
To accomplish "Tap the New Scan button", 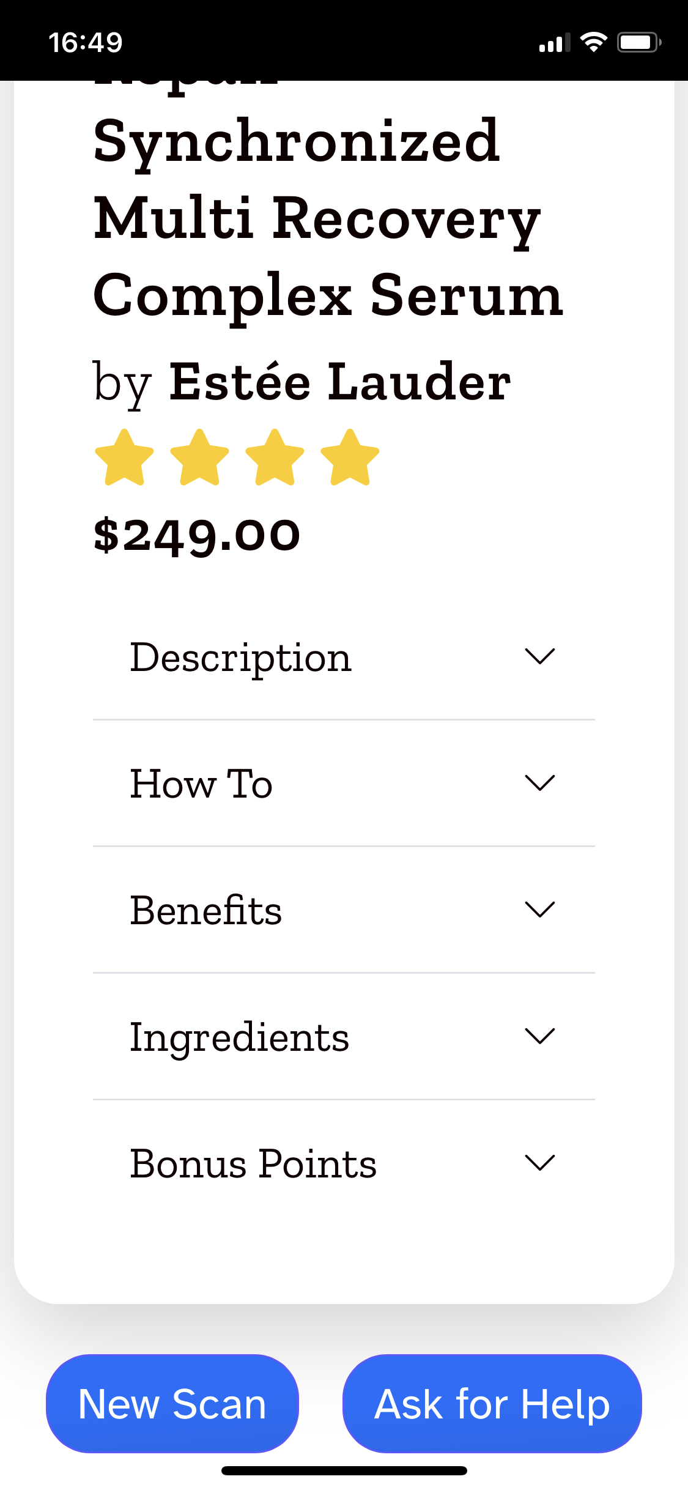I will tap(172, 1404).
